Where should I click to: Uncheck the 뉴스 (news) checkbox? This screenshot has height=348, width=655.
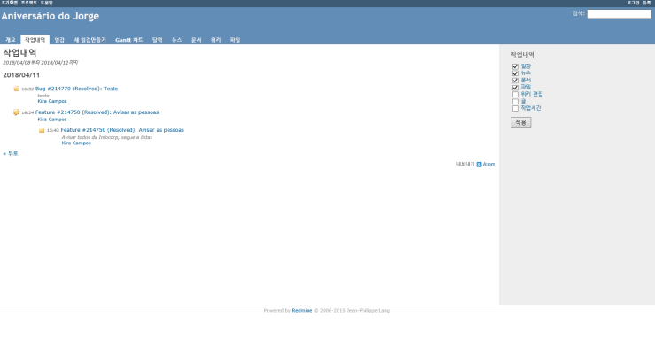coord(515,73)
